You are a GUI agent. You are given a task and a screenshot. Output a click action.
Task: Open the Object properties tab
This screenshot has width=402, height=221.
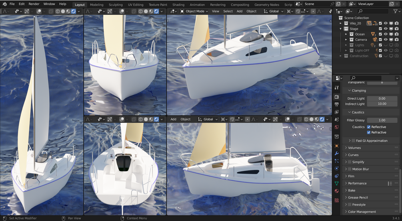tap(337, 146)
